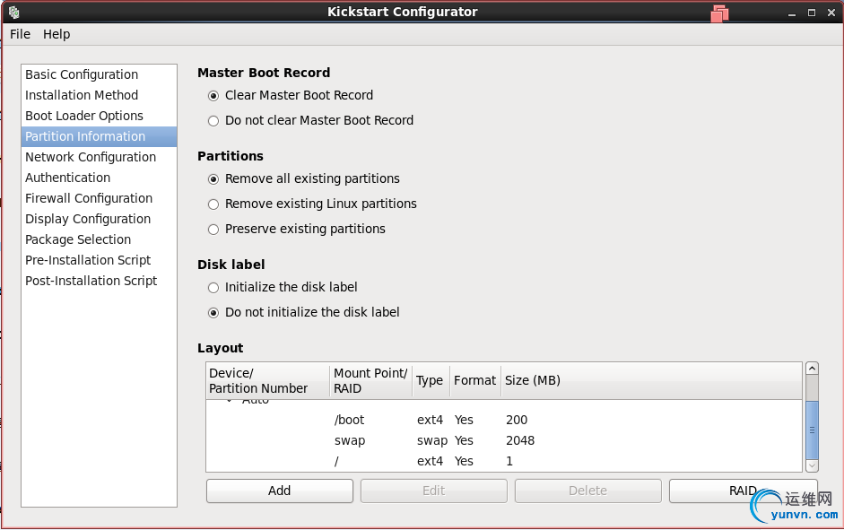Click the Kickstart Configurator title bar app icon

[14, 12]
